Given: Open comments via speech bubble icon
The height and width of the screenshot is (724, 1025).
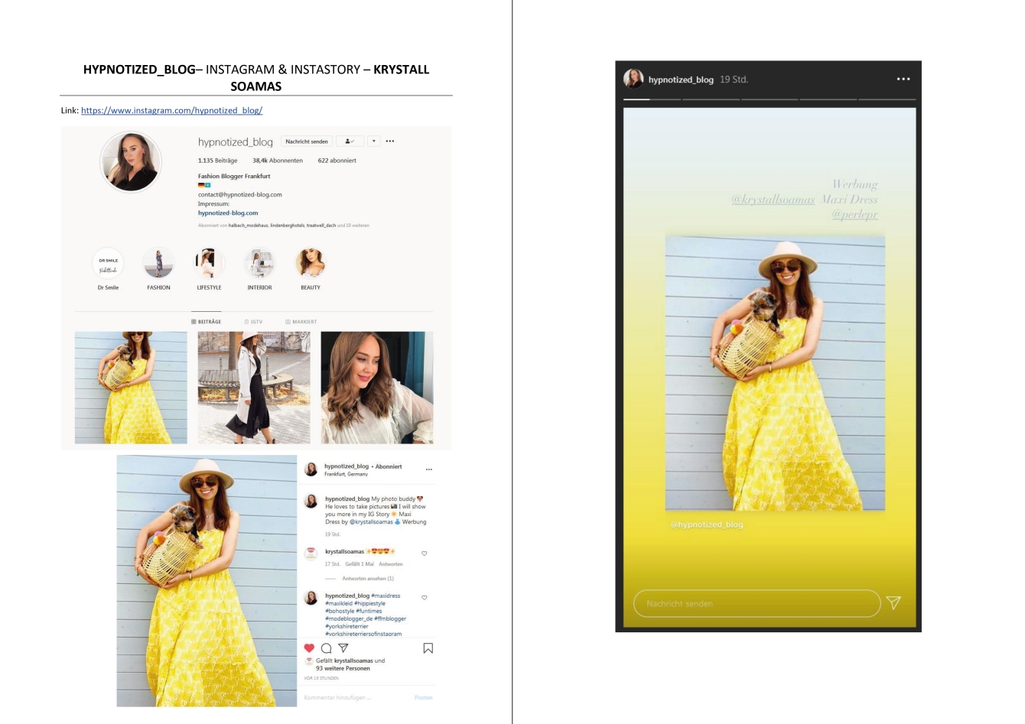Looking at the screenshot, I should click(327, 648).
